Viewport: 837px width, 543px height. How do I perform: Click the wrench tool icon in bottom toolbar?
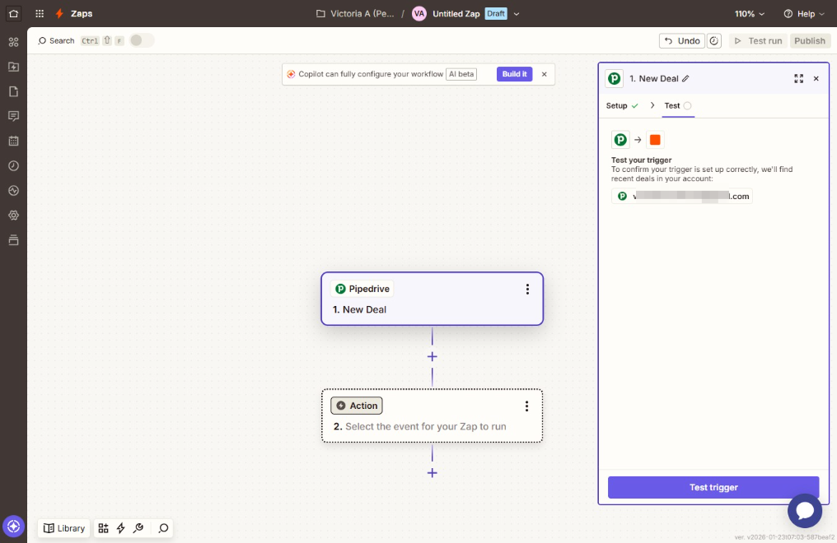click(x=138, y=528)
